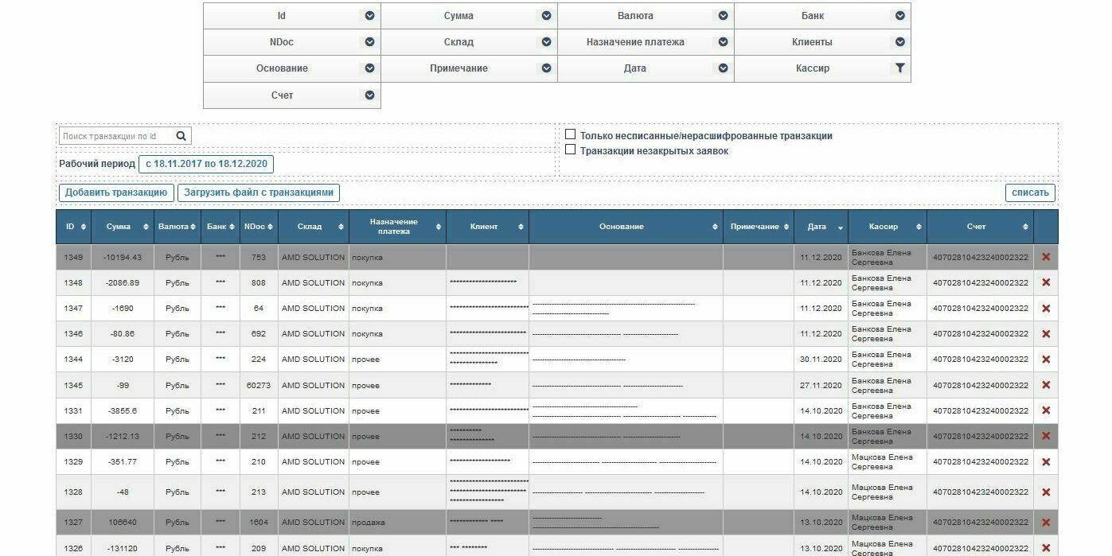Delete transaction row 1349 with red X

pos(1046,257)
